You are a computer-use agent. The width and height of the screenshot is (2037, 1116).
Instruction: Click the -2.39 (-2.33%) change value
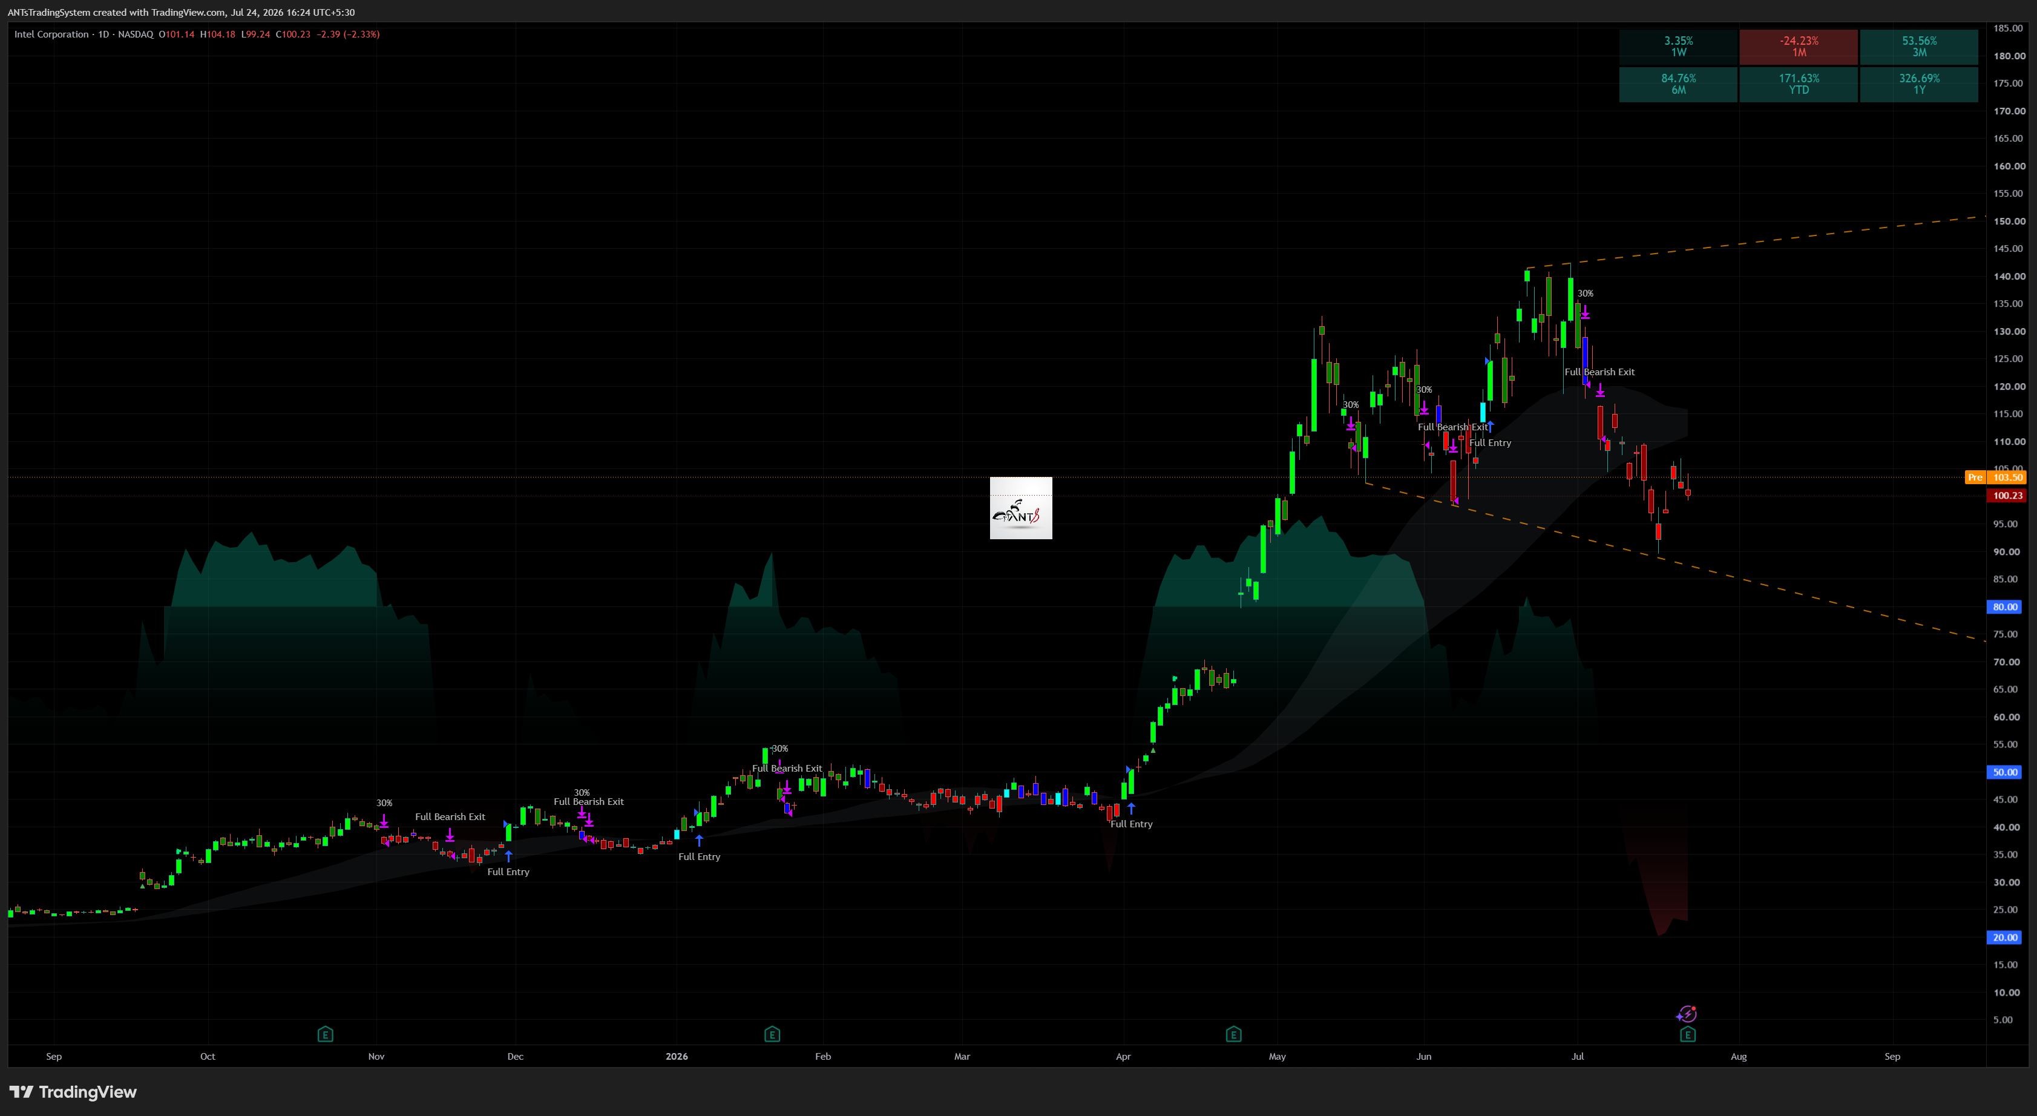348,34
